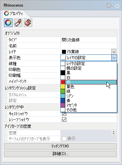Click the アイソカーブの密度 section header
This screenshot has height=165, width=122.
[60, 126]
